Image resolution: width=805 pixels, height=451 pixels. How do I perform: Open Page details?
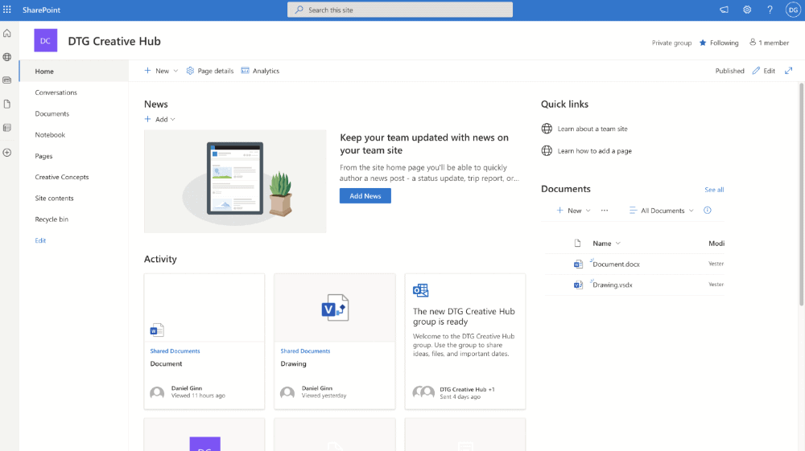(209, 71)
